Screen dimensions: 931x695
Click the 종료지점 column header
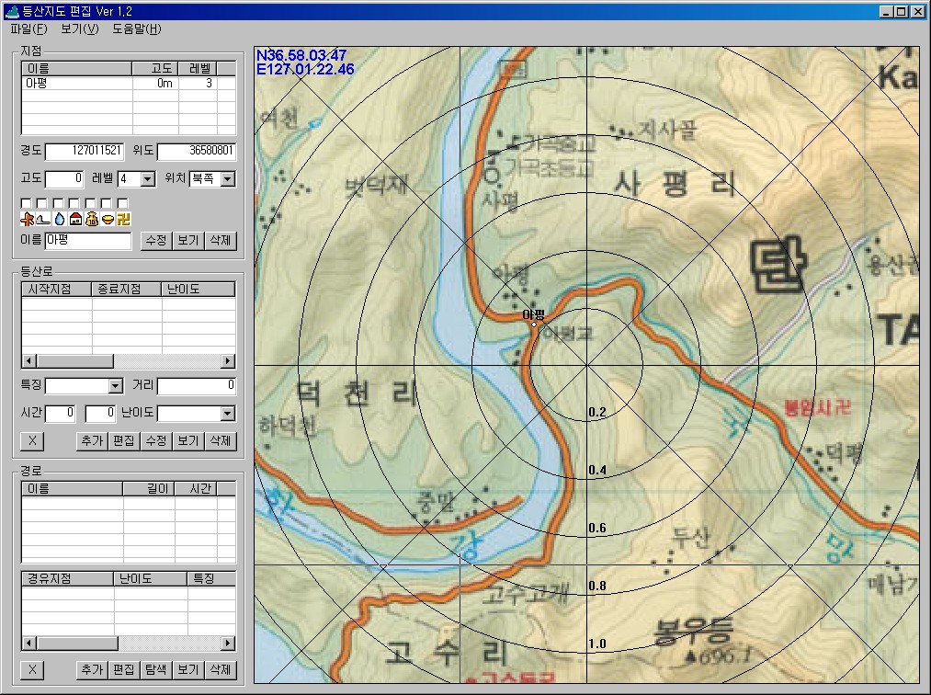point(127,290)
